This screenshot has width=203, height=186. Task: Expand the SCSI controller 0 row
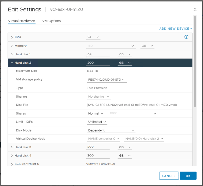tap(12, 164)
